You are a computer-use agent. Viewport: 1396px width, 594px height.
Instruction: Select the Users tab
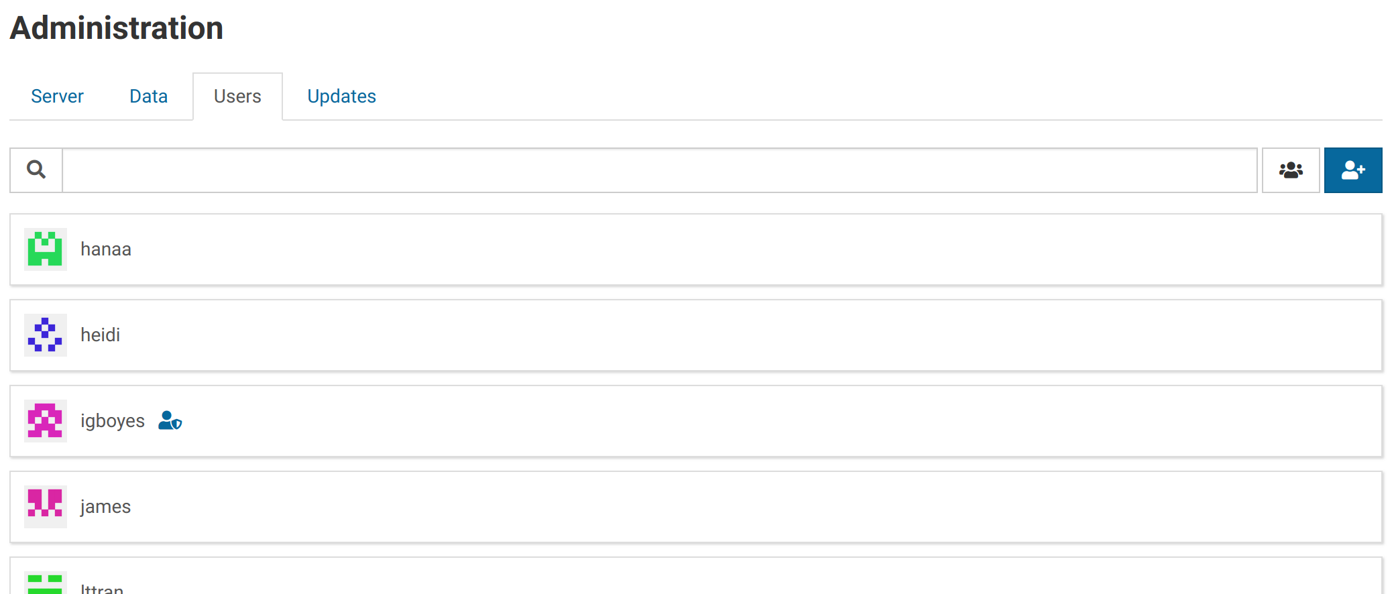point(237,97)
